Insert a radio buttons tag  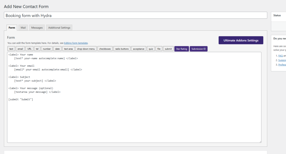click(x=122, y=49)
